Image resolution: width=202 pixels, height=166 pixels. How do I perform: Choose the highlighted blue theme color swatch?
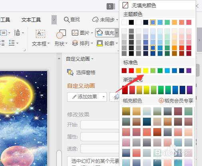click(x=153, y=22)
